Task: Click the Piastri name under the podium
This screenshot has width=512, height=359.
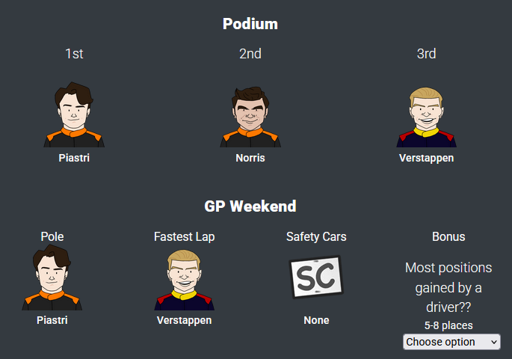Action: coord(74,159)
